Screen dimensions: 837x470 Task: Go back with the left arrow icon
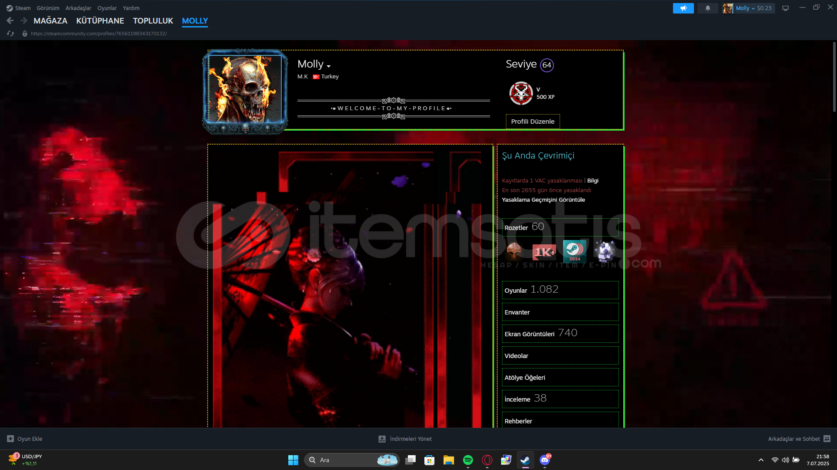10,20
